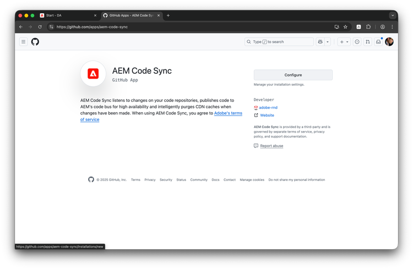Open the adobe-rnd developer link
Screen dimensions: 413x269
pos(268,108)
